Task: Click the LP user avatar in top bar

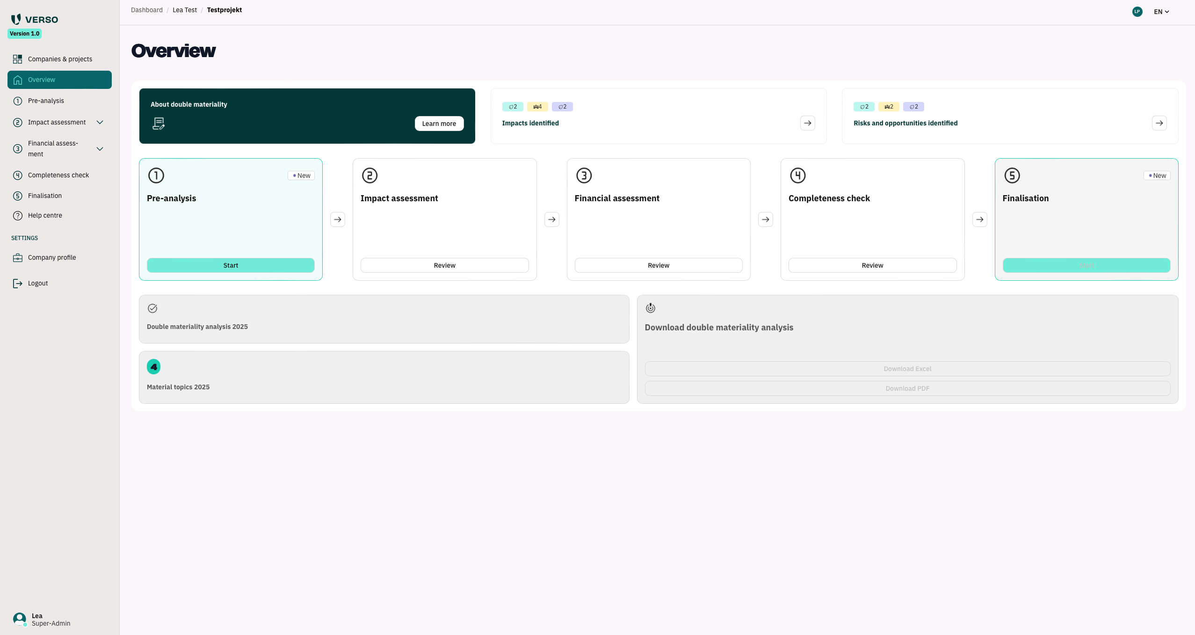Action: 1137,12
